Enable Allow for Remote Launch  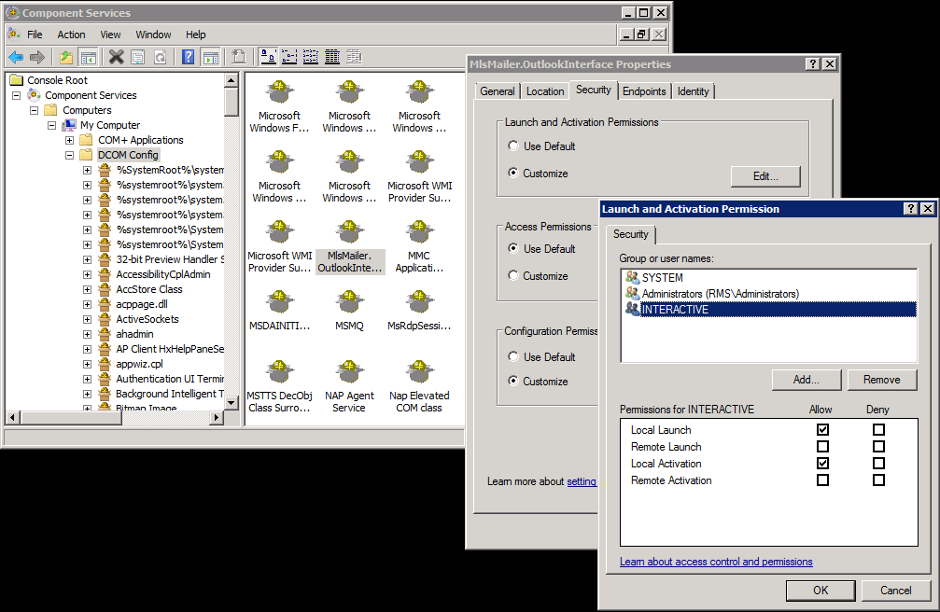click(822, 447)
